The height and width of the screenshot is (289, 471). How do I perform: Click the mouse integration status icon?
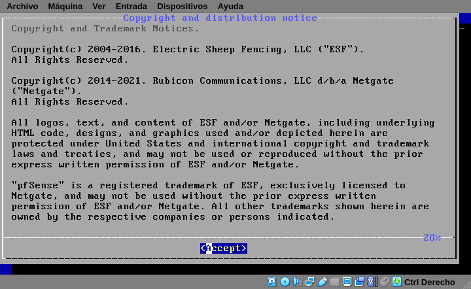click(x=384, y=282)
